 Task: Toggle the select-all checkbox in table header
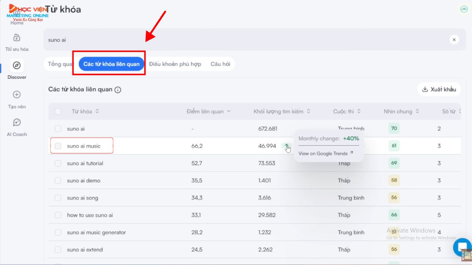click(x=58, y=111)
